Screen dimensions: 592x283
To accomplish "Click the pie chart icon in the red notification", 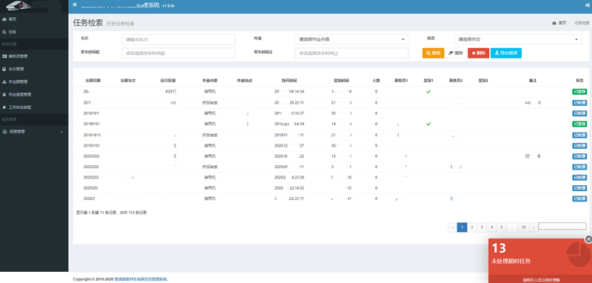I will pos(579,254).
